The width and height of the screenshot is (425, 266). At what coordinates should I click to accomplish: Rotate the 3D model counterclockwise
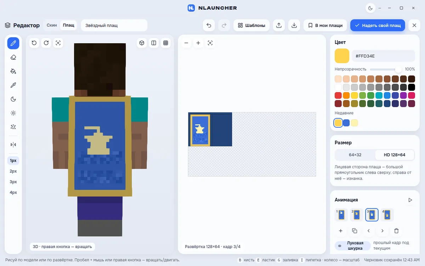(34, 43)
